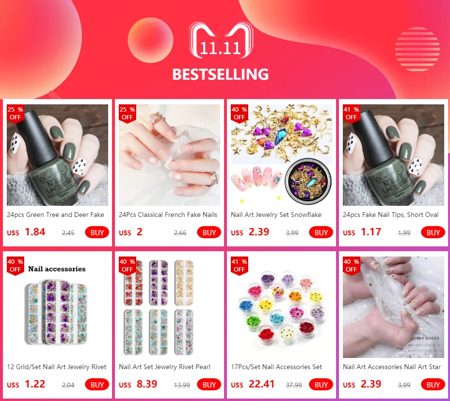Buy the 24Pcs Classical French Fake Nails
The width and height of the screenshot is (450, 401).
click(x=209, y=232)
